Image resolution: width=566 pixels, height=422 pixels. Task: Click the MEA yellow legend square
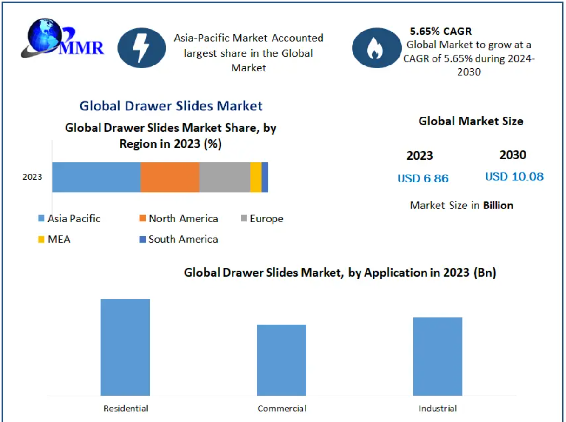click(x=41, y=240)
